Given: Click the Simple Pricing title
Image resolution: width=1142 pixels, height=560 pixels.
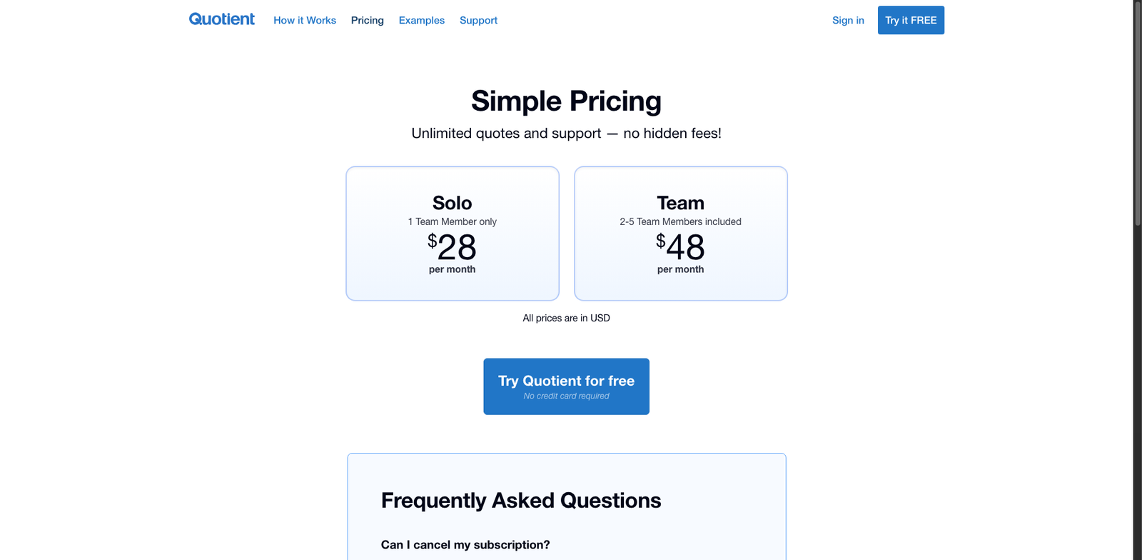Looking at the screenshot, I should pyautogui.click(x=565, y=101).
